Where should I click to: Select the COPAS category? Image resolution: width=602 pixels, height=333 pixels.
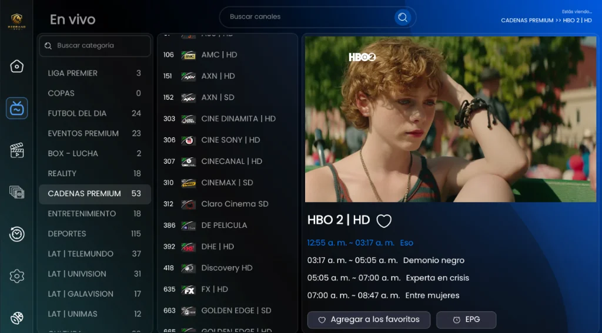(x=95, y=93)
